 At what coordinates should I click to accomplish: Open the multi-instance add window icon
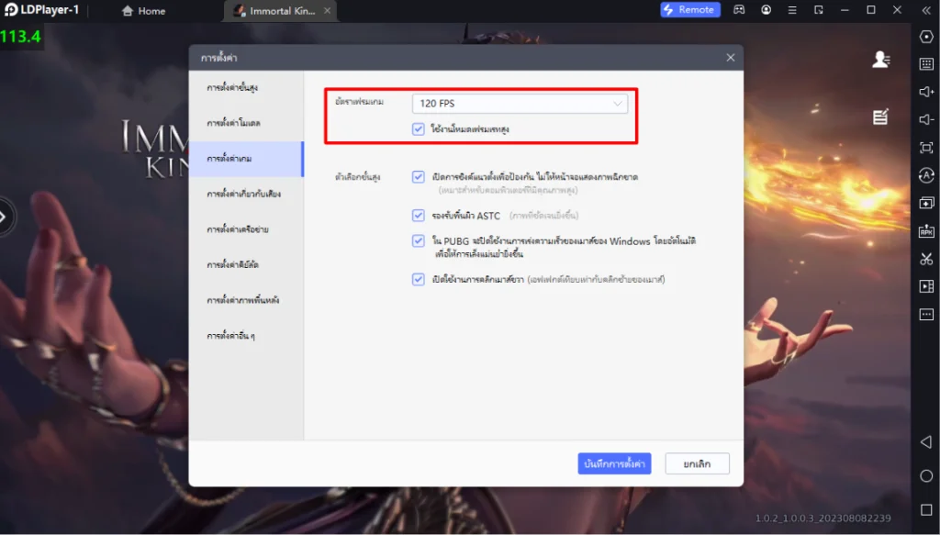tap(926, 203)
